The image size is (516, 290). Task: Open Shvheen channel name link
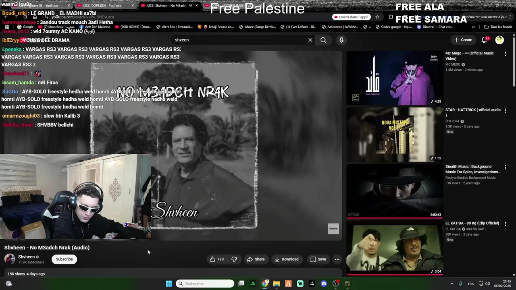tap(26, 257)
